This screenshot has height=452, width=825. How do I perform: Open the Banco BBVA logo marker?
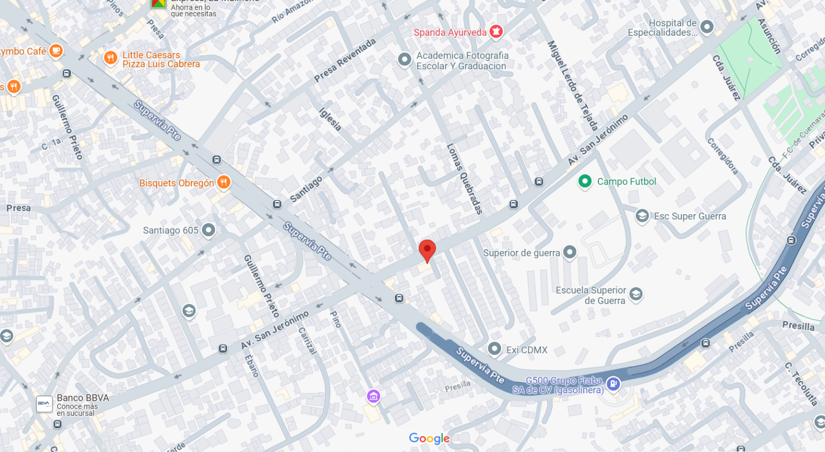click(45, 405)
